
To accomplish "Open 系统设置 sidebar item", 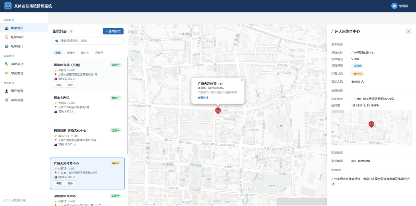I will click(x=24, y=100).
